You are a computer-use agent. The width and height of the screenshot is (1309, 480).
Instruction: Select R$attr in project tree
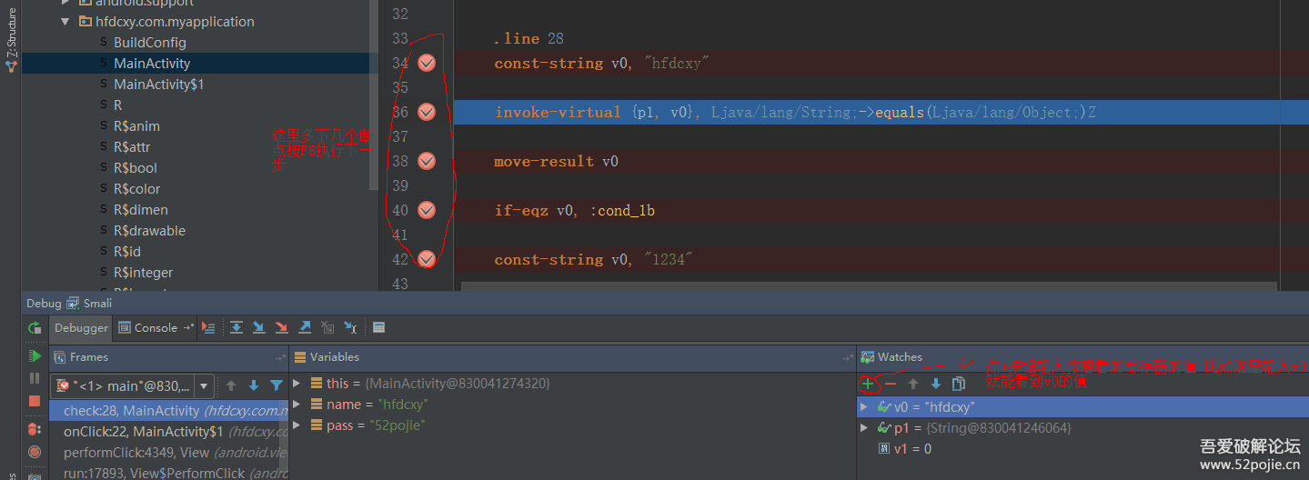132,147
